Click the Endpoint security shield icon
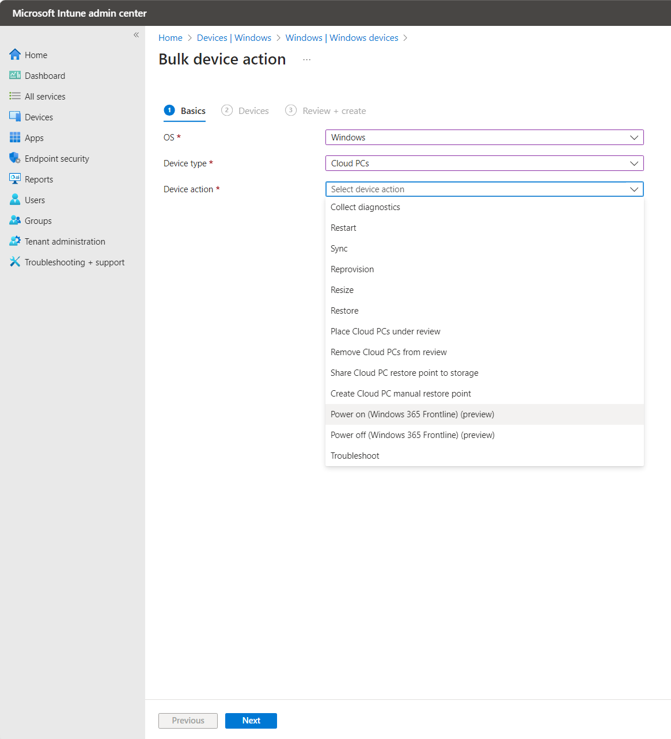The image size is (671, 739). point(15,158)
